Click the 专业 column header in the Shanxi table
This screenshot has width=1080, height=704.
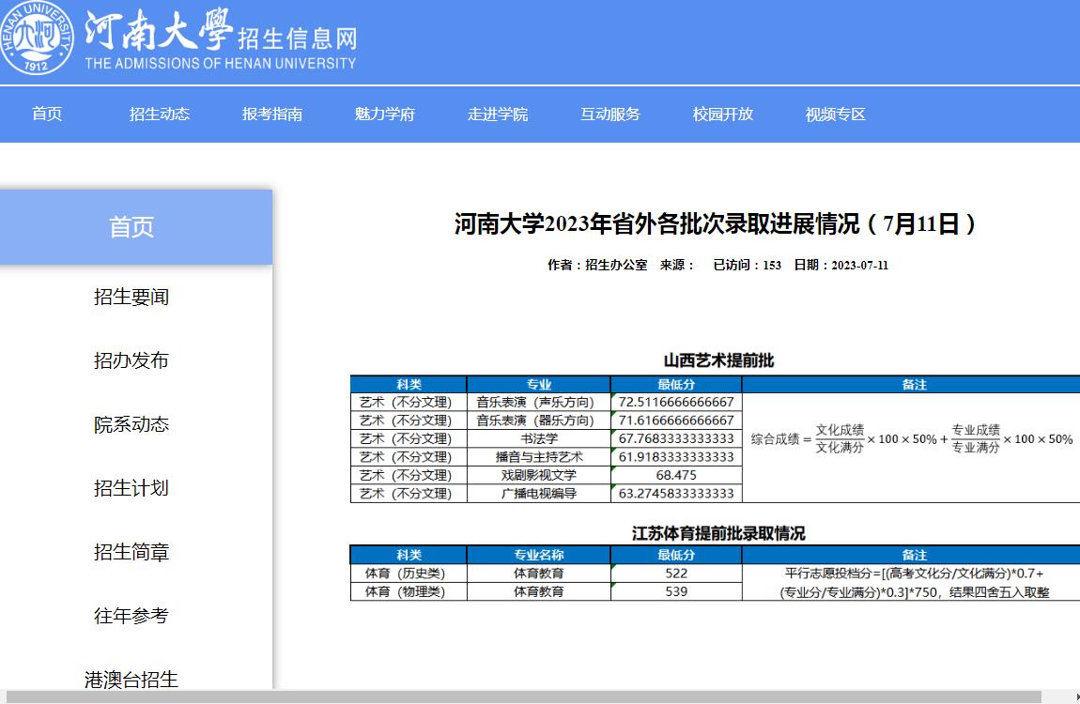click(x=539, y=385)
